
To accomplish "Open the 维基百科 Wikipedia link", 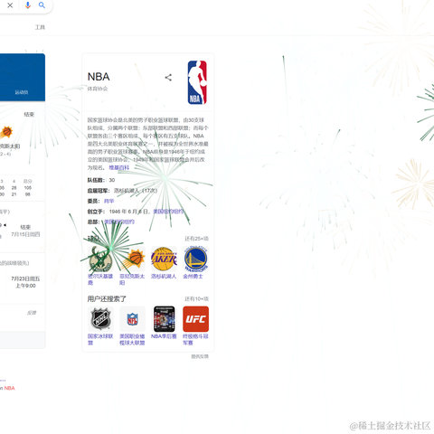I will coord(119,167).
